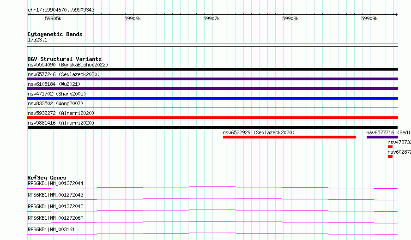Click the purple nsv6105184 Wu2021 variant bar

pyautogui.click(x=212, y=89)
